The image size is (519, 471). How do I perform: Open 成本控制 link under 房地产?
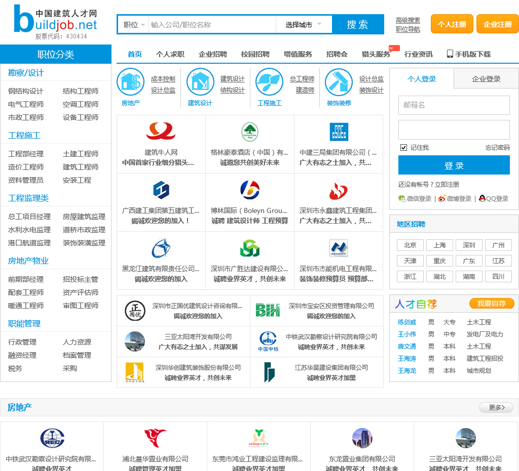[163, 79]
